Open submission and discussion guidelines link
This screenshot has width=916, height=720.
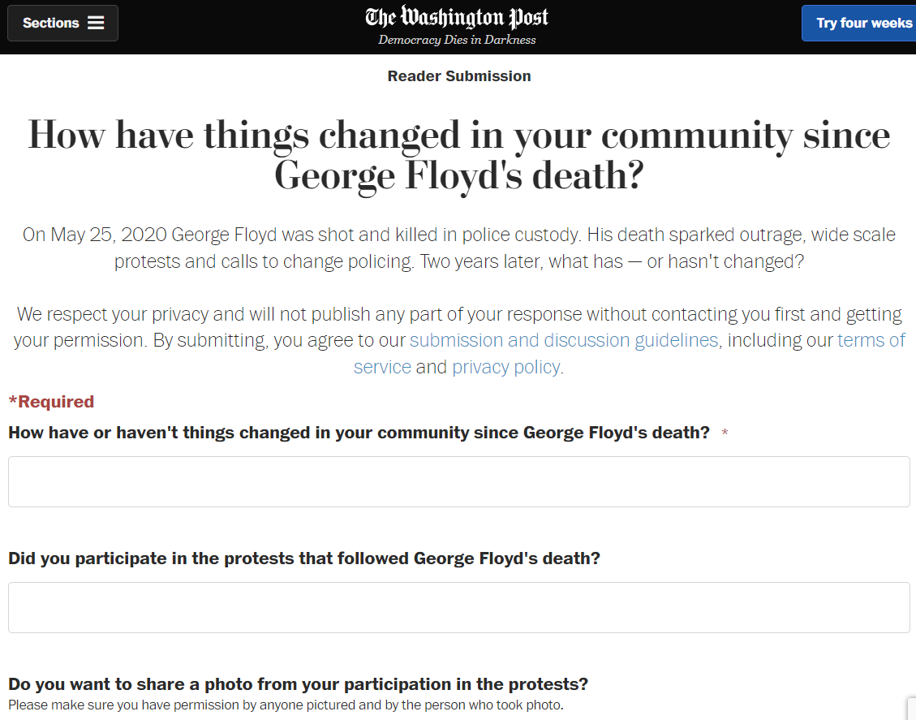564,340
